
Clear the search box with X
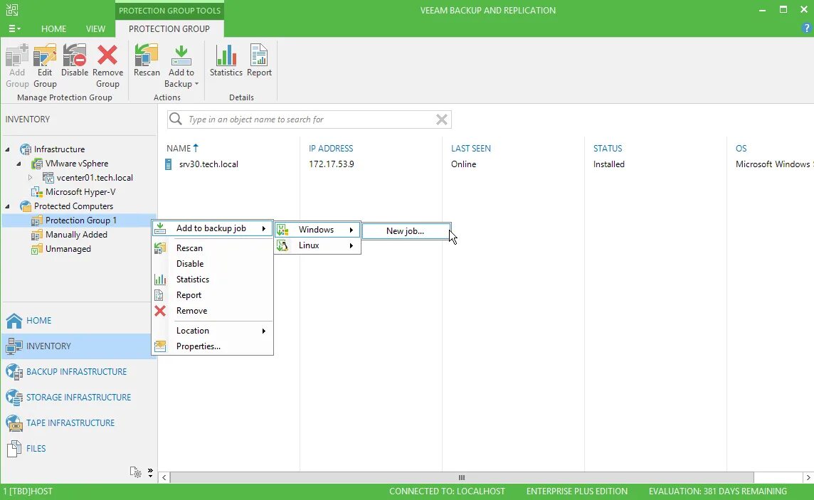441,119
